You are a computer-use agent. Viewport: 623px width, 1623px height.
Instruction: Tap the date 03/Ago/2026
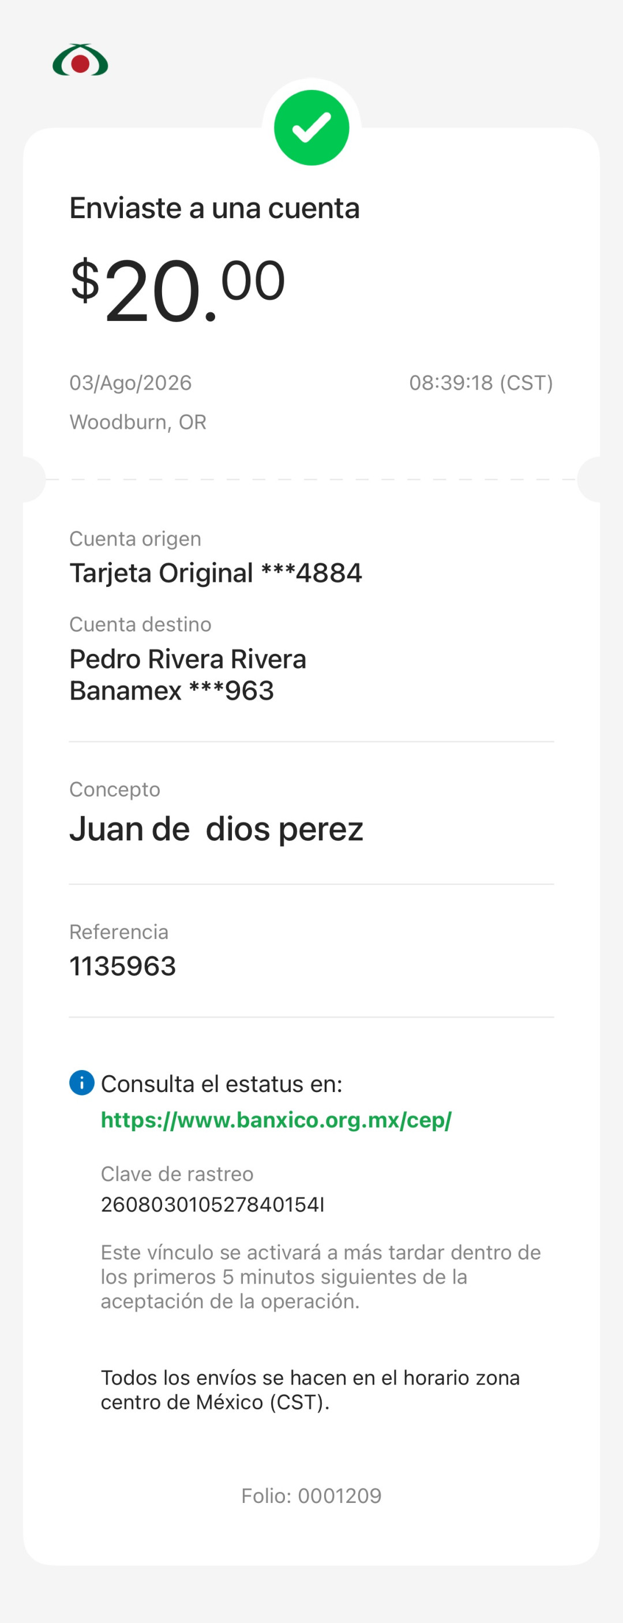[130, 383]
